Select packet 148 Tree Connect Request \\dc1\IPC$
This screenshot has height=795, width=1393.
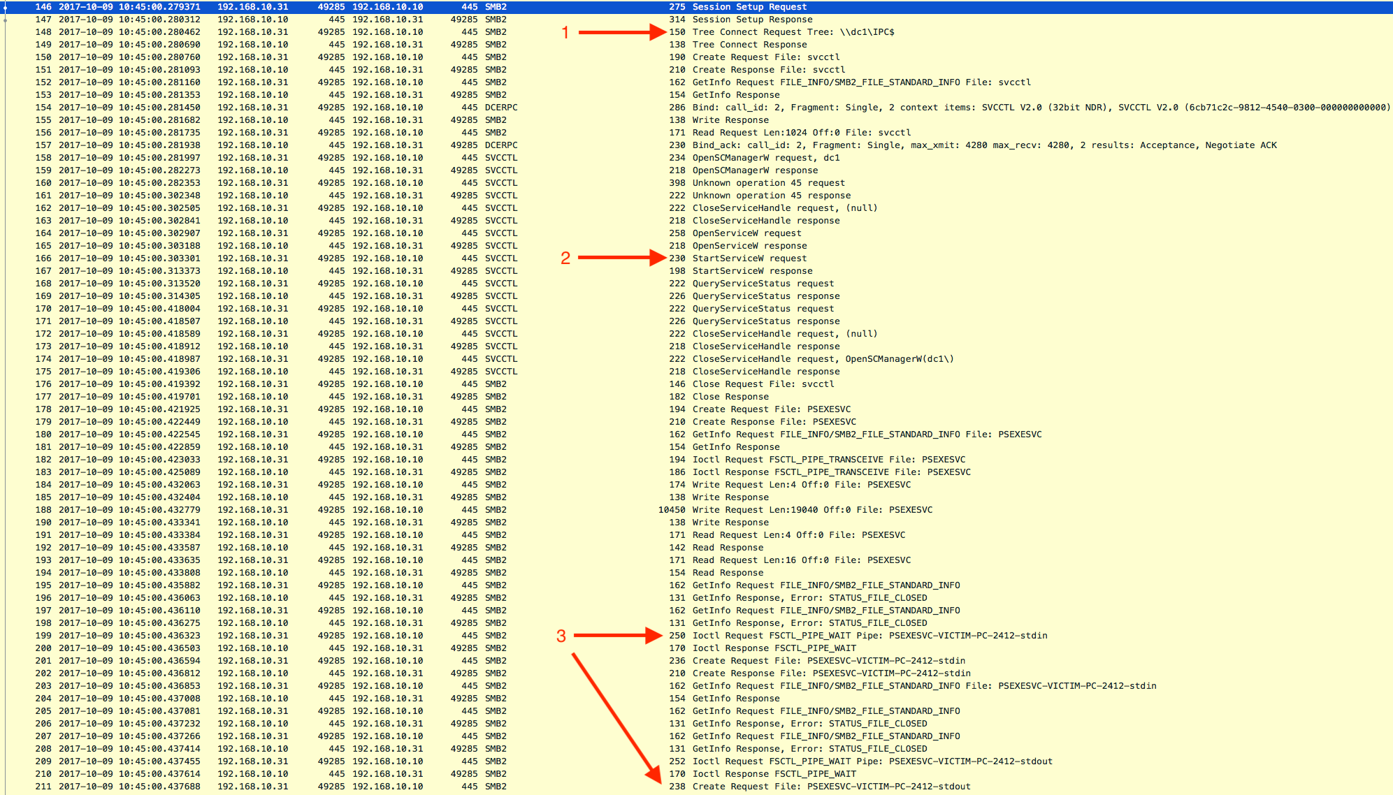pyautogui.click(x=793, y=32)
